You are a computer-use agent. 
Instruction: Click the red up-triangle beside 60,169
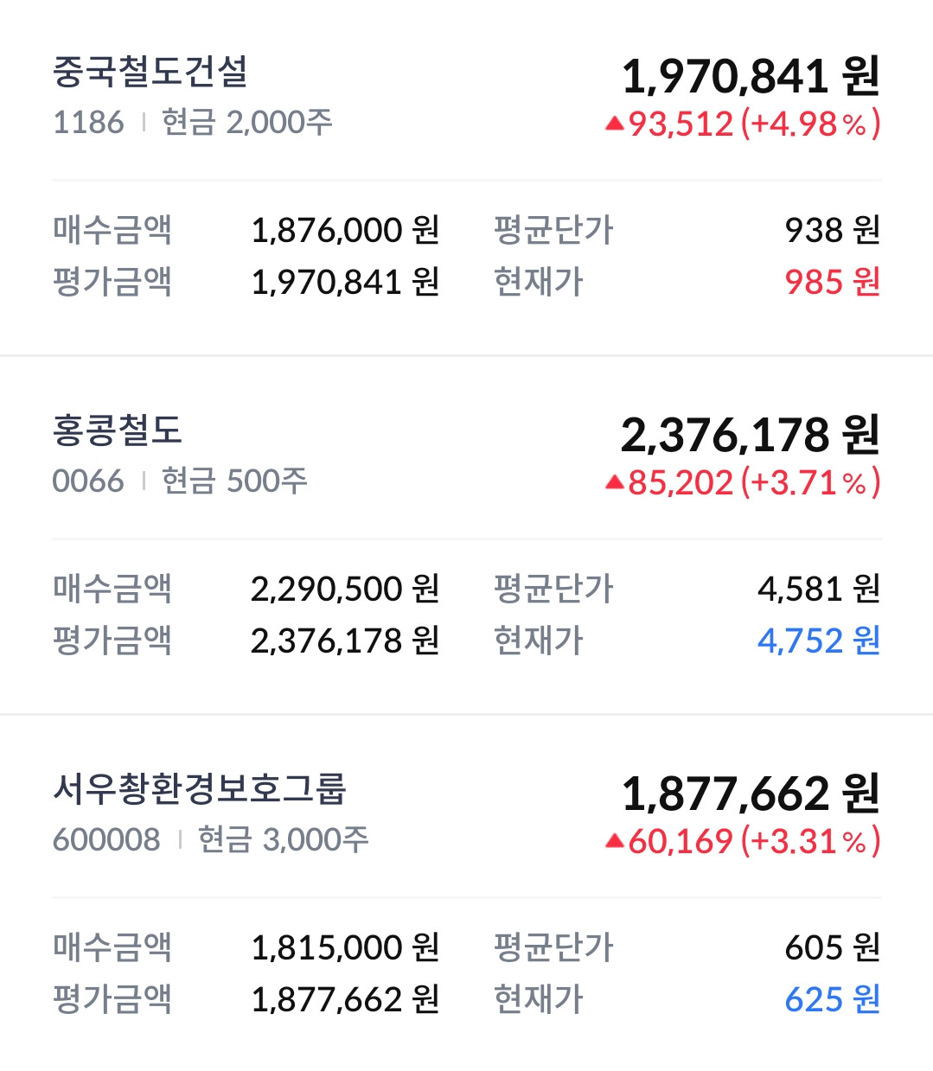[x=615, y=841]
